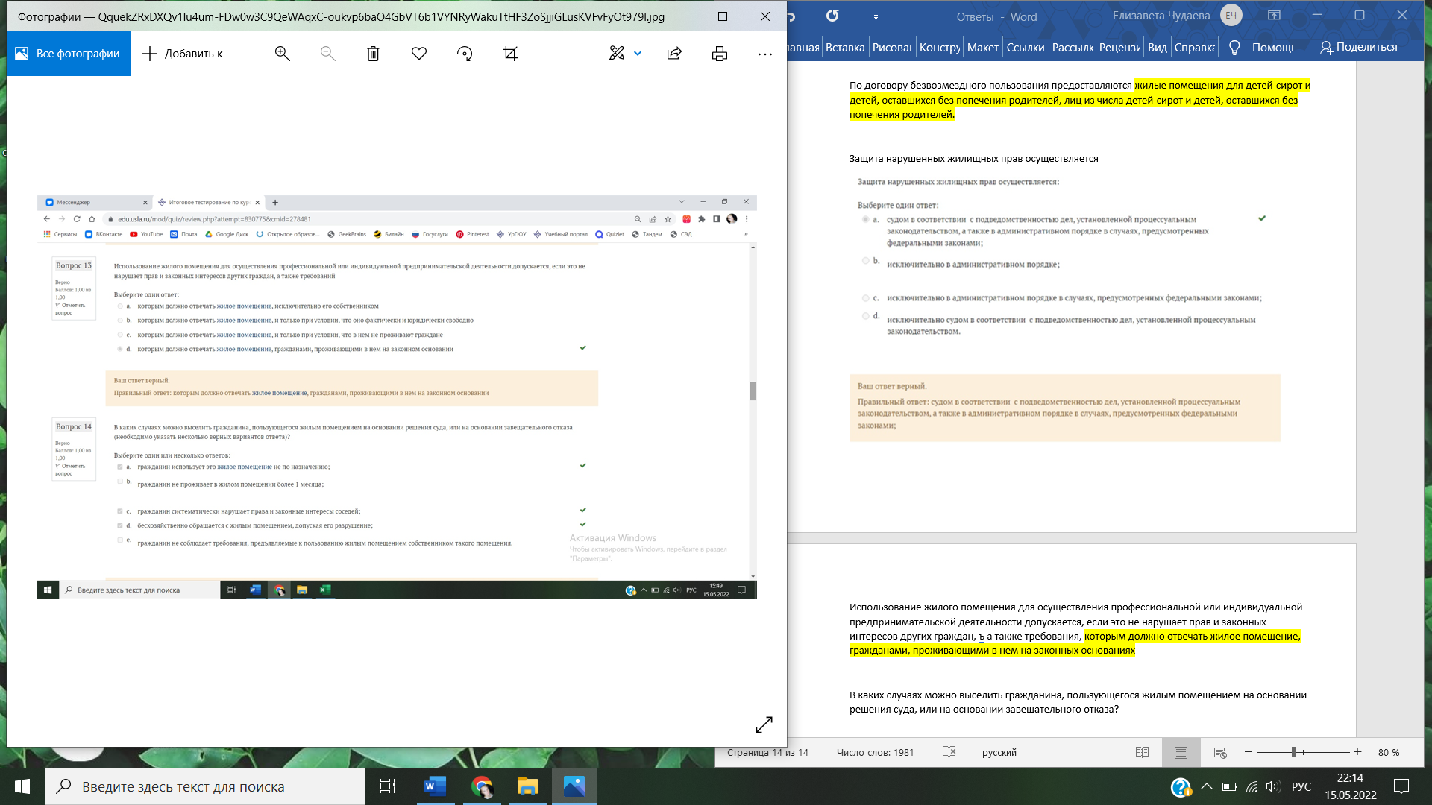
Task: Switch Word to Print Layout view
Action: click(x=1181, y=753)
